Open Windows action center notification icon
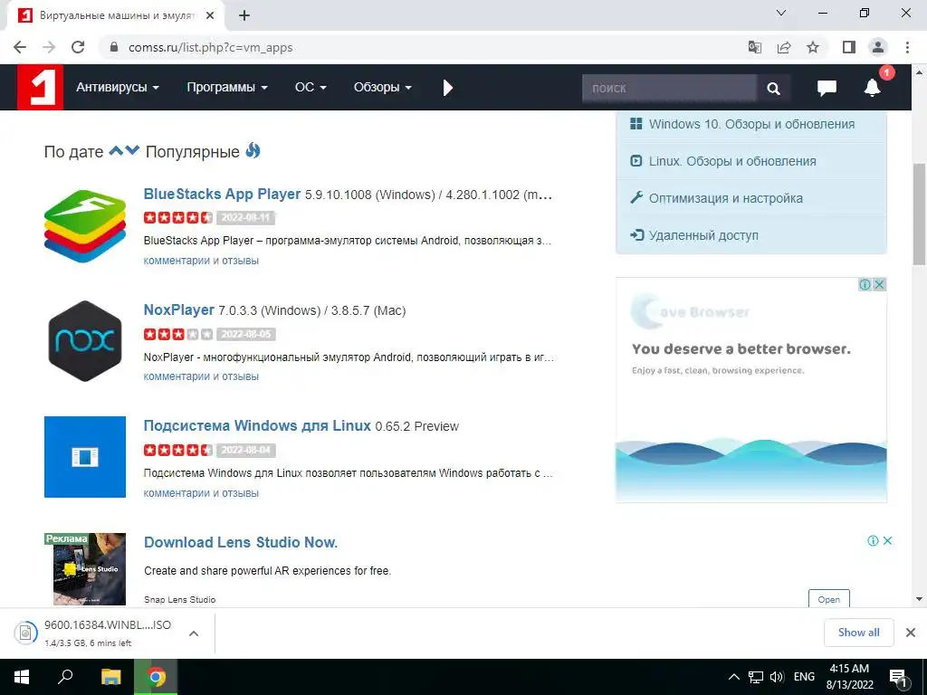927x695 pixels. coord(898,677)
